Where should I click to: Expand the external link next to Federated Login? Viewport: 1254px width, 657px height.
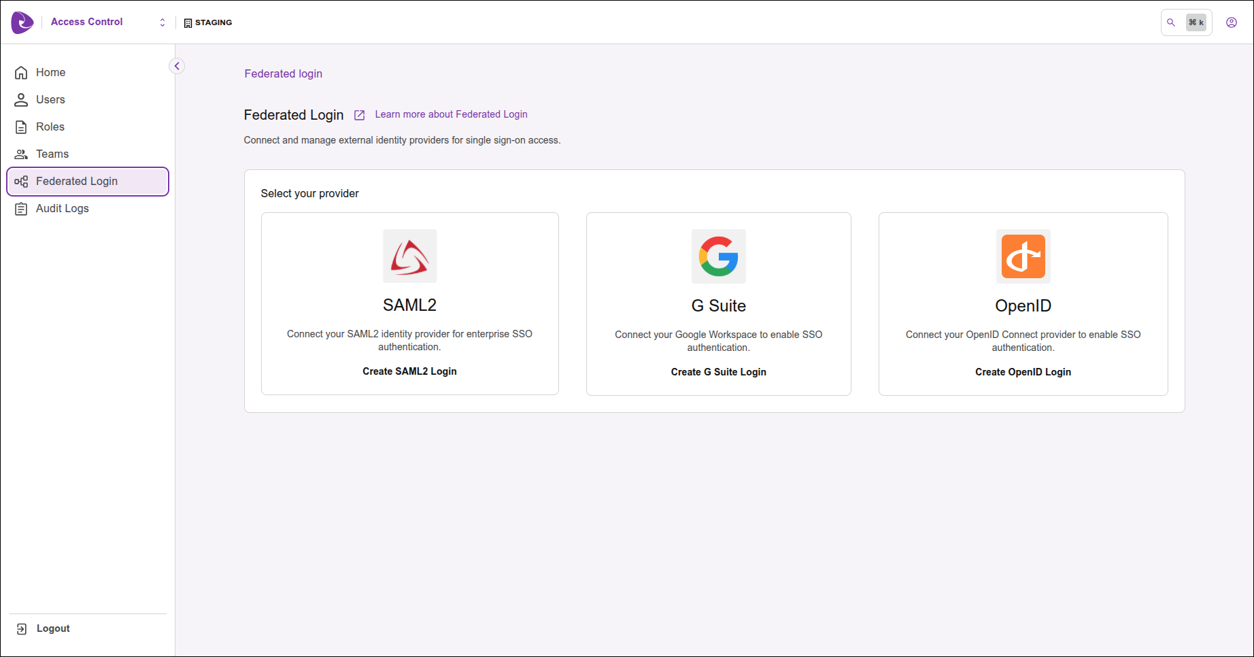coord(359,115)
